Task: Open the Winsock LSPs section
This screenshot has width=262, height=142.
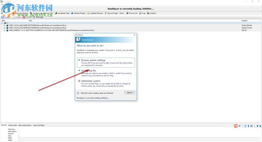Action: click(x=47, y=13)
